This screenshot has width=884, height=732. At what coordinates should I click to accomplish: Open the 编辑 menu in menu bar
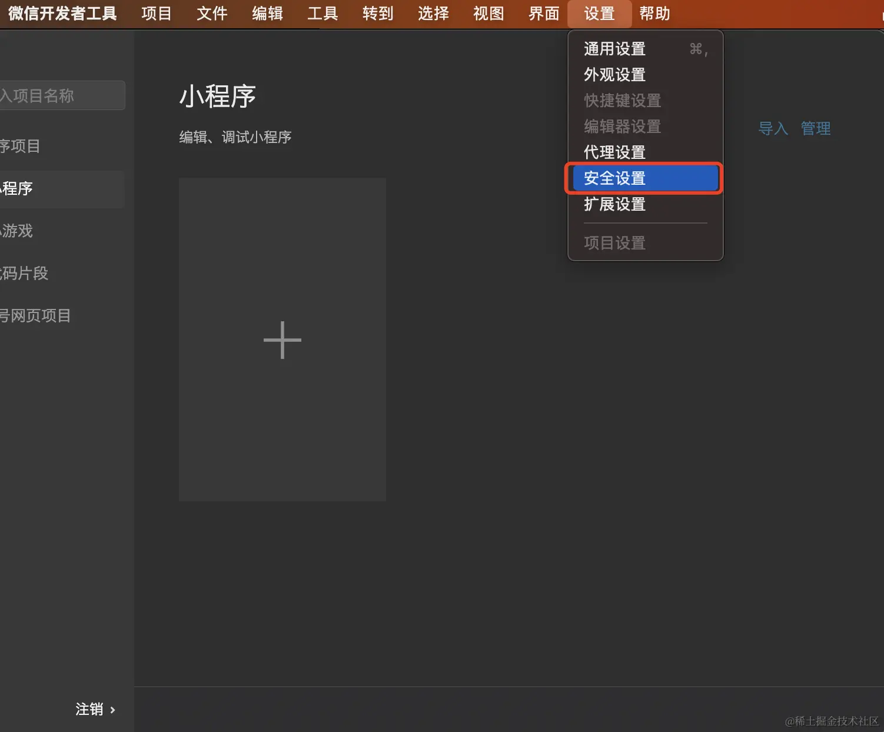click(267, 14)
